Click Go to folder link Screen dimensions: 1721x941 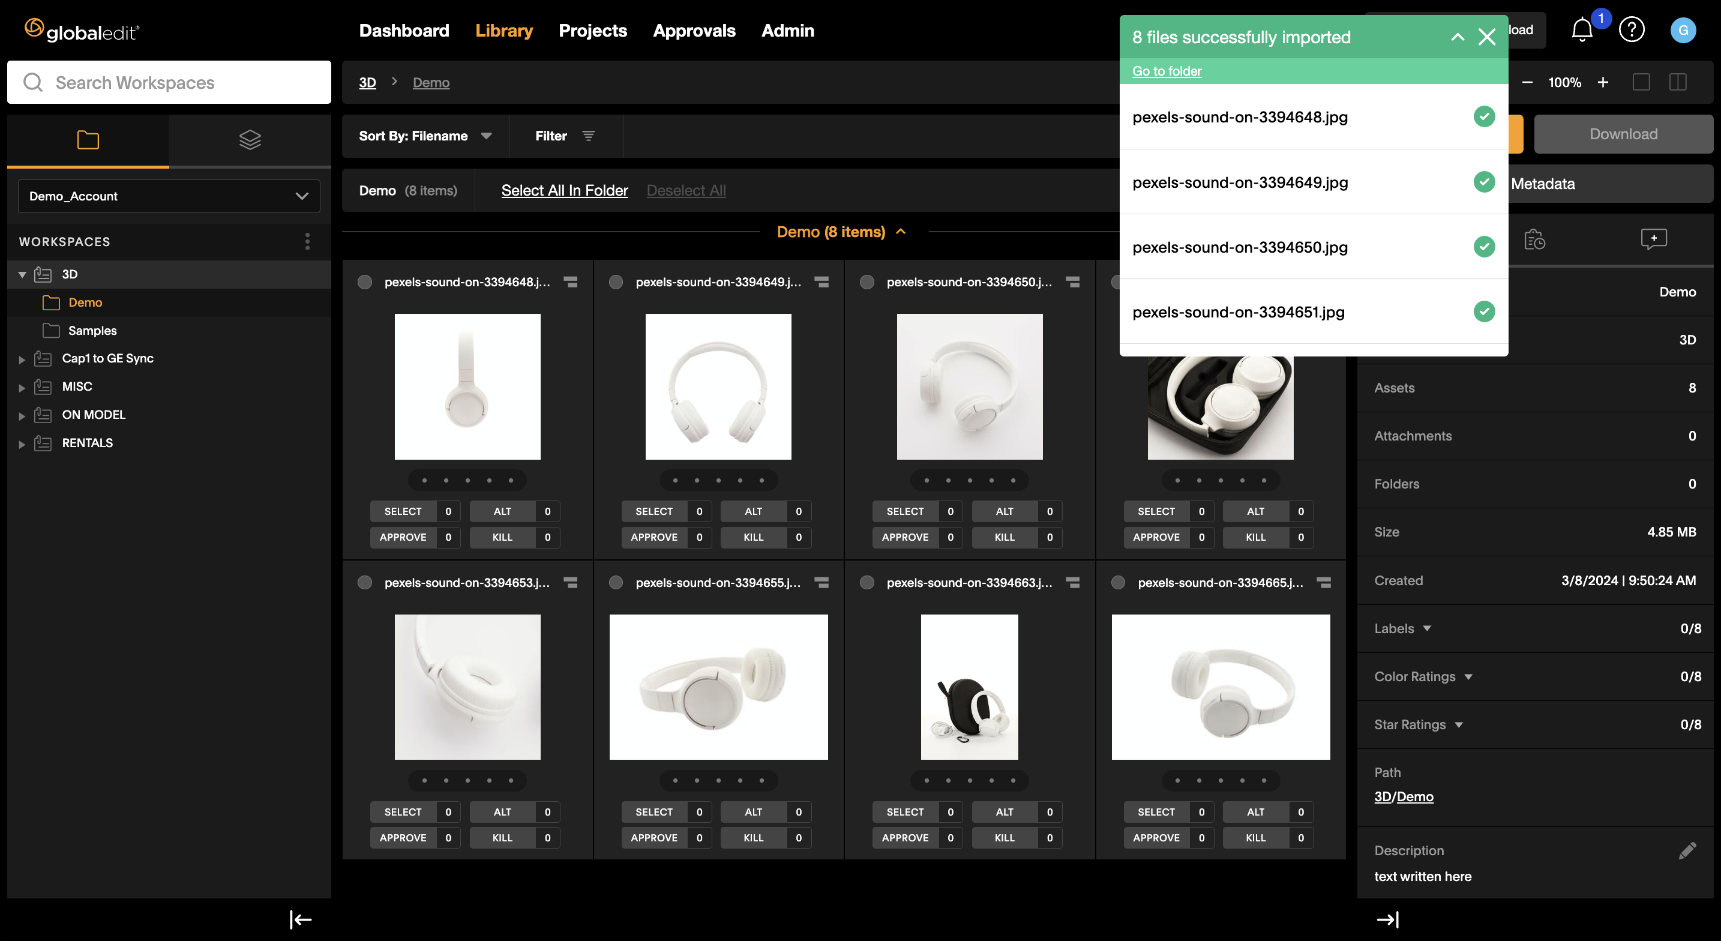pos(1167,71)
